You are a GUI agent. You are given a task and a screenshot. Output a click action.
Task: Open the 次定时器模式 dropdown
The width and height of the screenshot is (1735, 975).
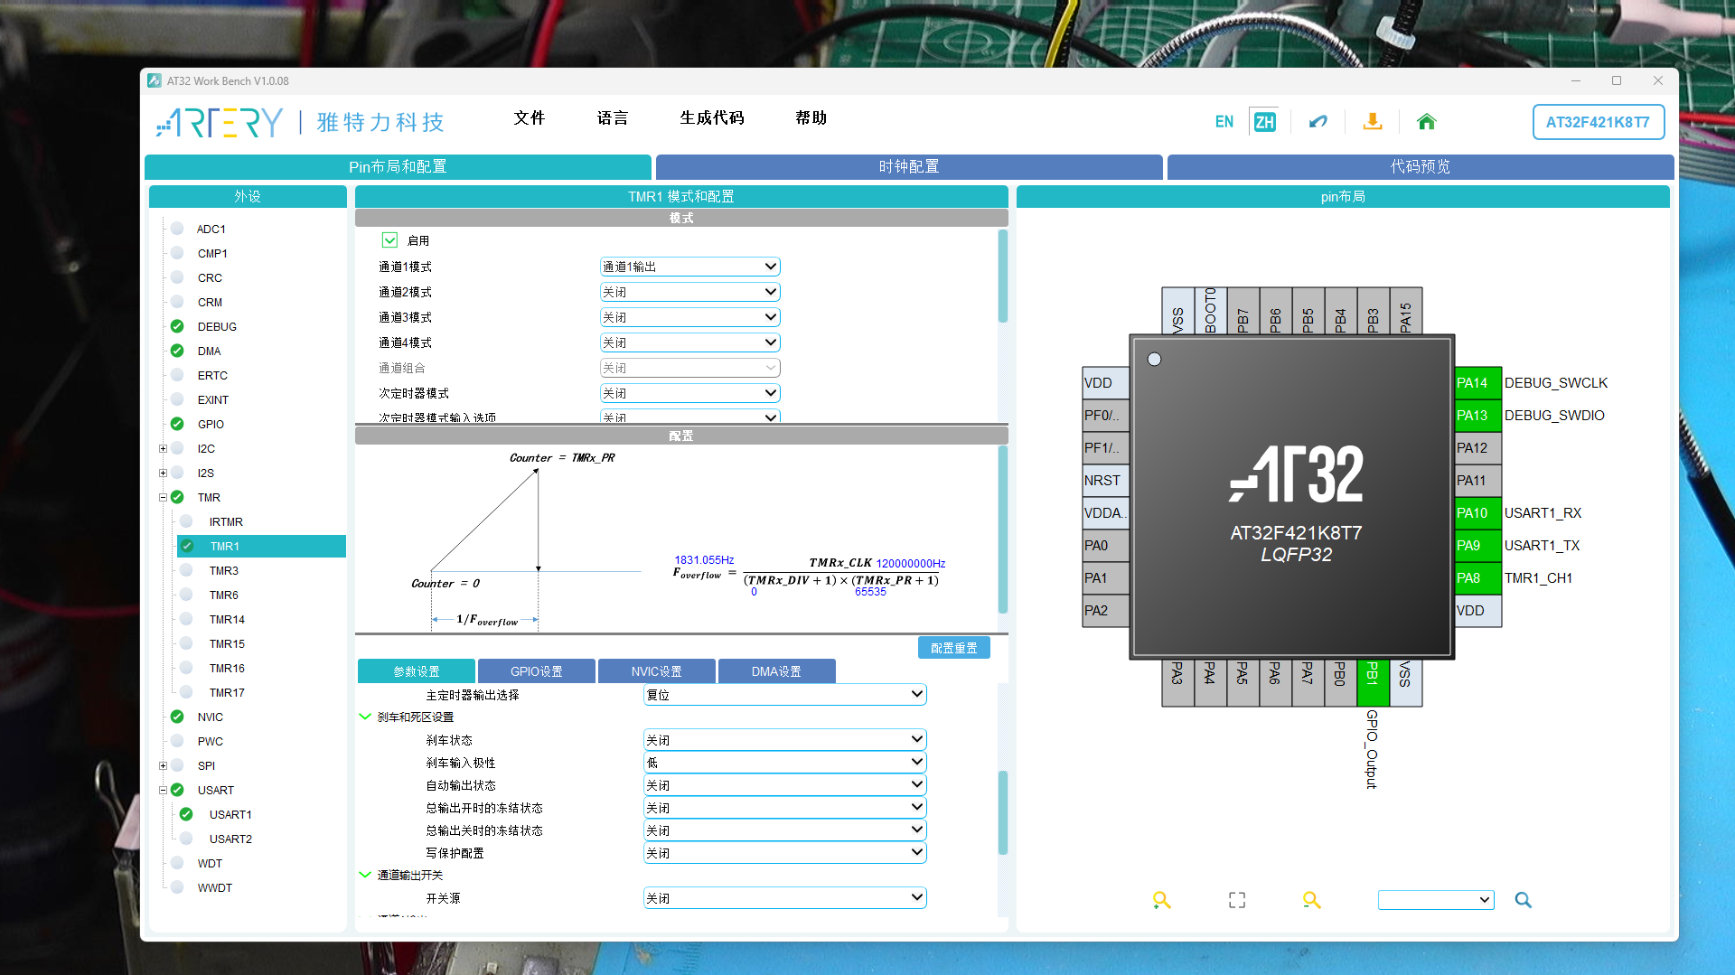[689, 393]
